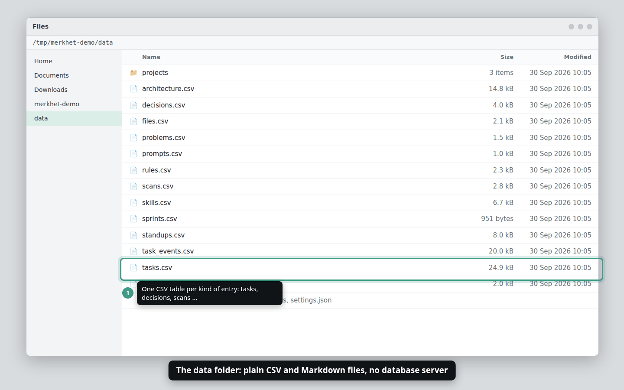The image size is (624, 390).
Task: Select the document icon for tasks.csv
Action: pos(133,268)
